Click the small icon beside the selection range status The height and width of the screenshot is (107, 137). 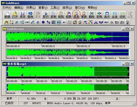coord(117,99)
